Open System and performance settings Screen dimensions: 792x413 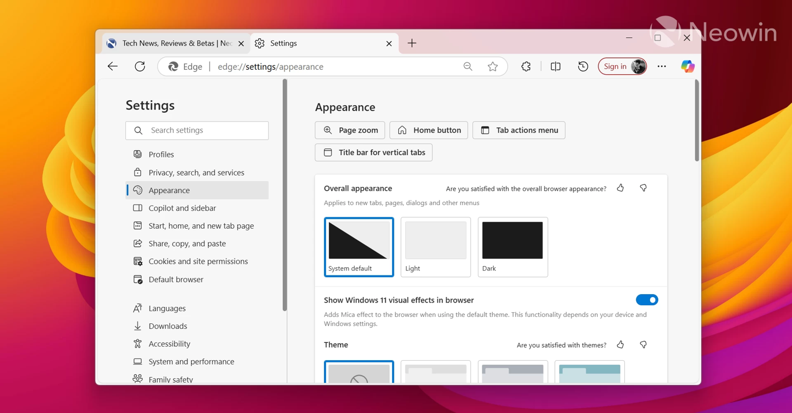197,361
